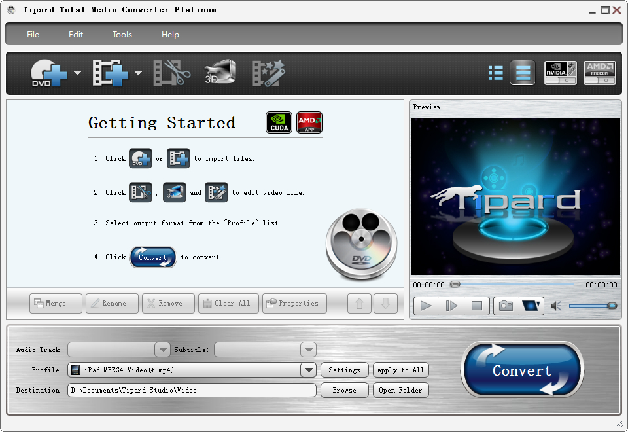The image size is (628, 432).
Task: Click the Remove button
Action: [168, 303]
